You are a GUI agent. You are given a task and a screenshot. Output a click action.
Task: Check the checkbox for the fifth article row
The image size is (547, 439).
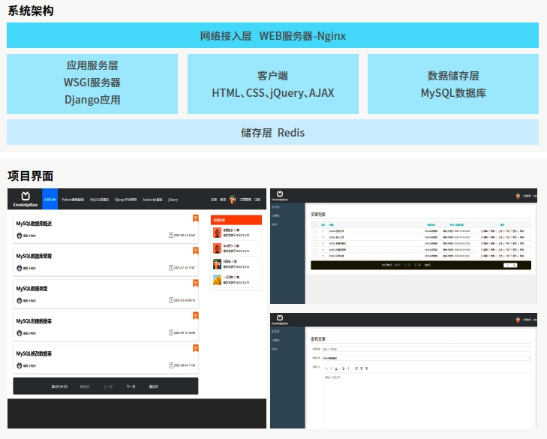coord(315,256)
